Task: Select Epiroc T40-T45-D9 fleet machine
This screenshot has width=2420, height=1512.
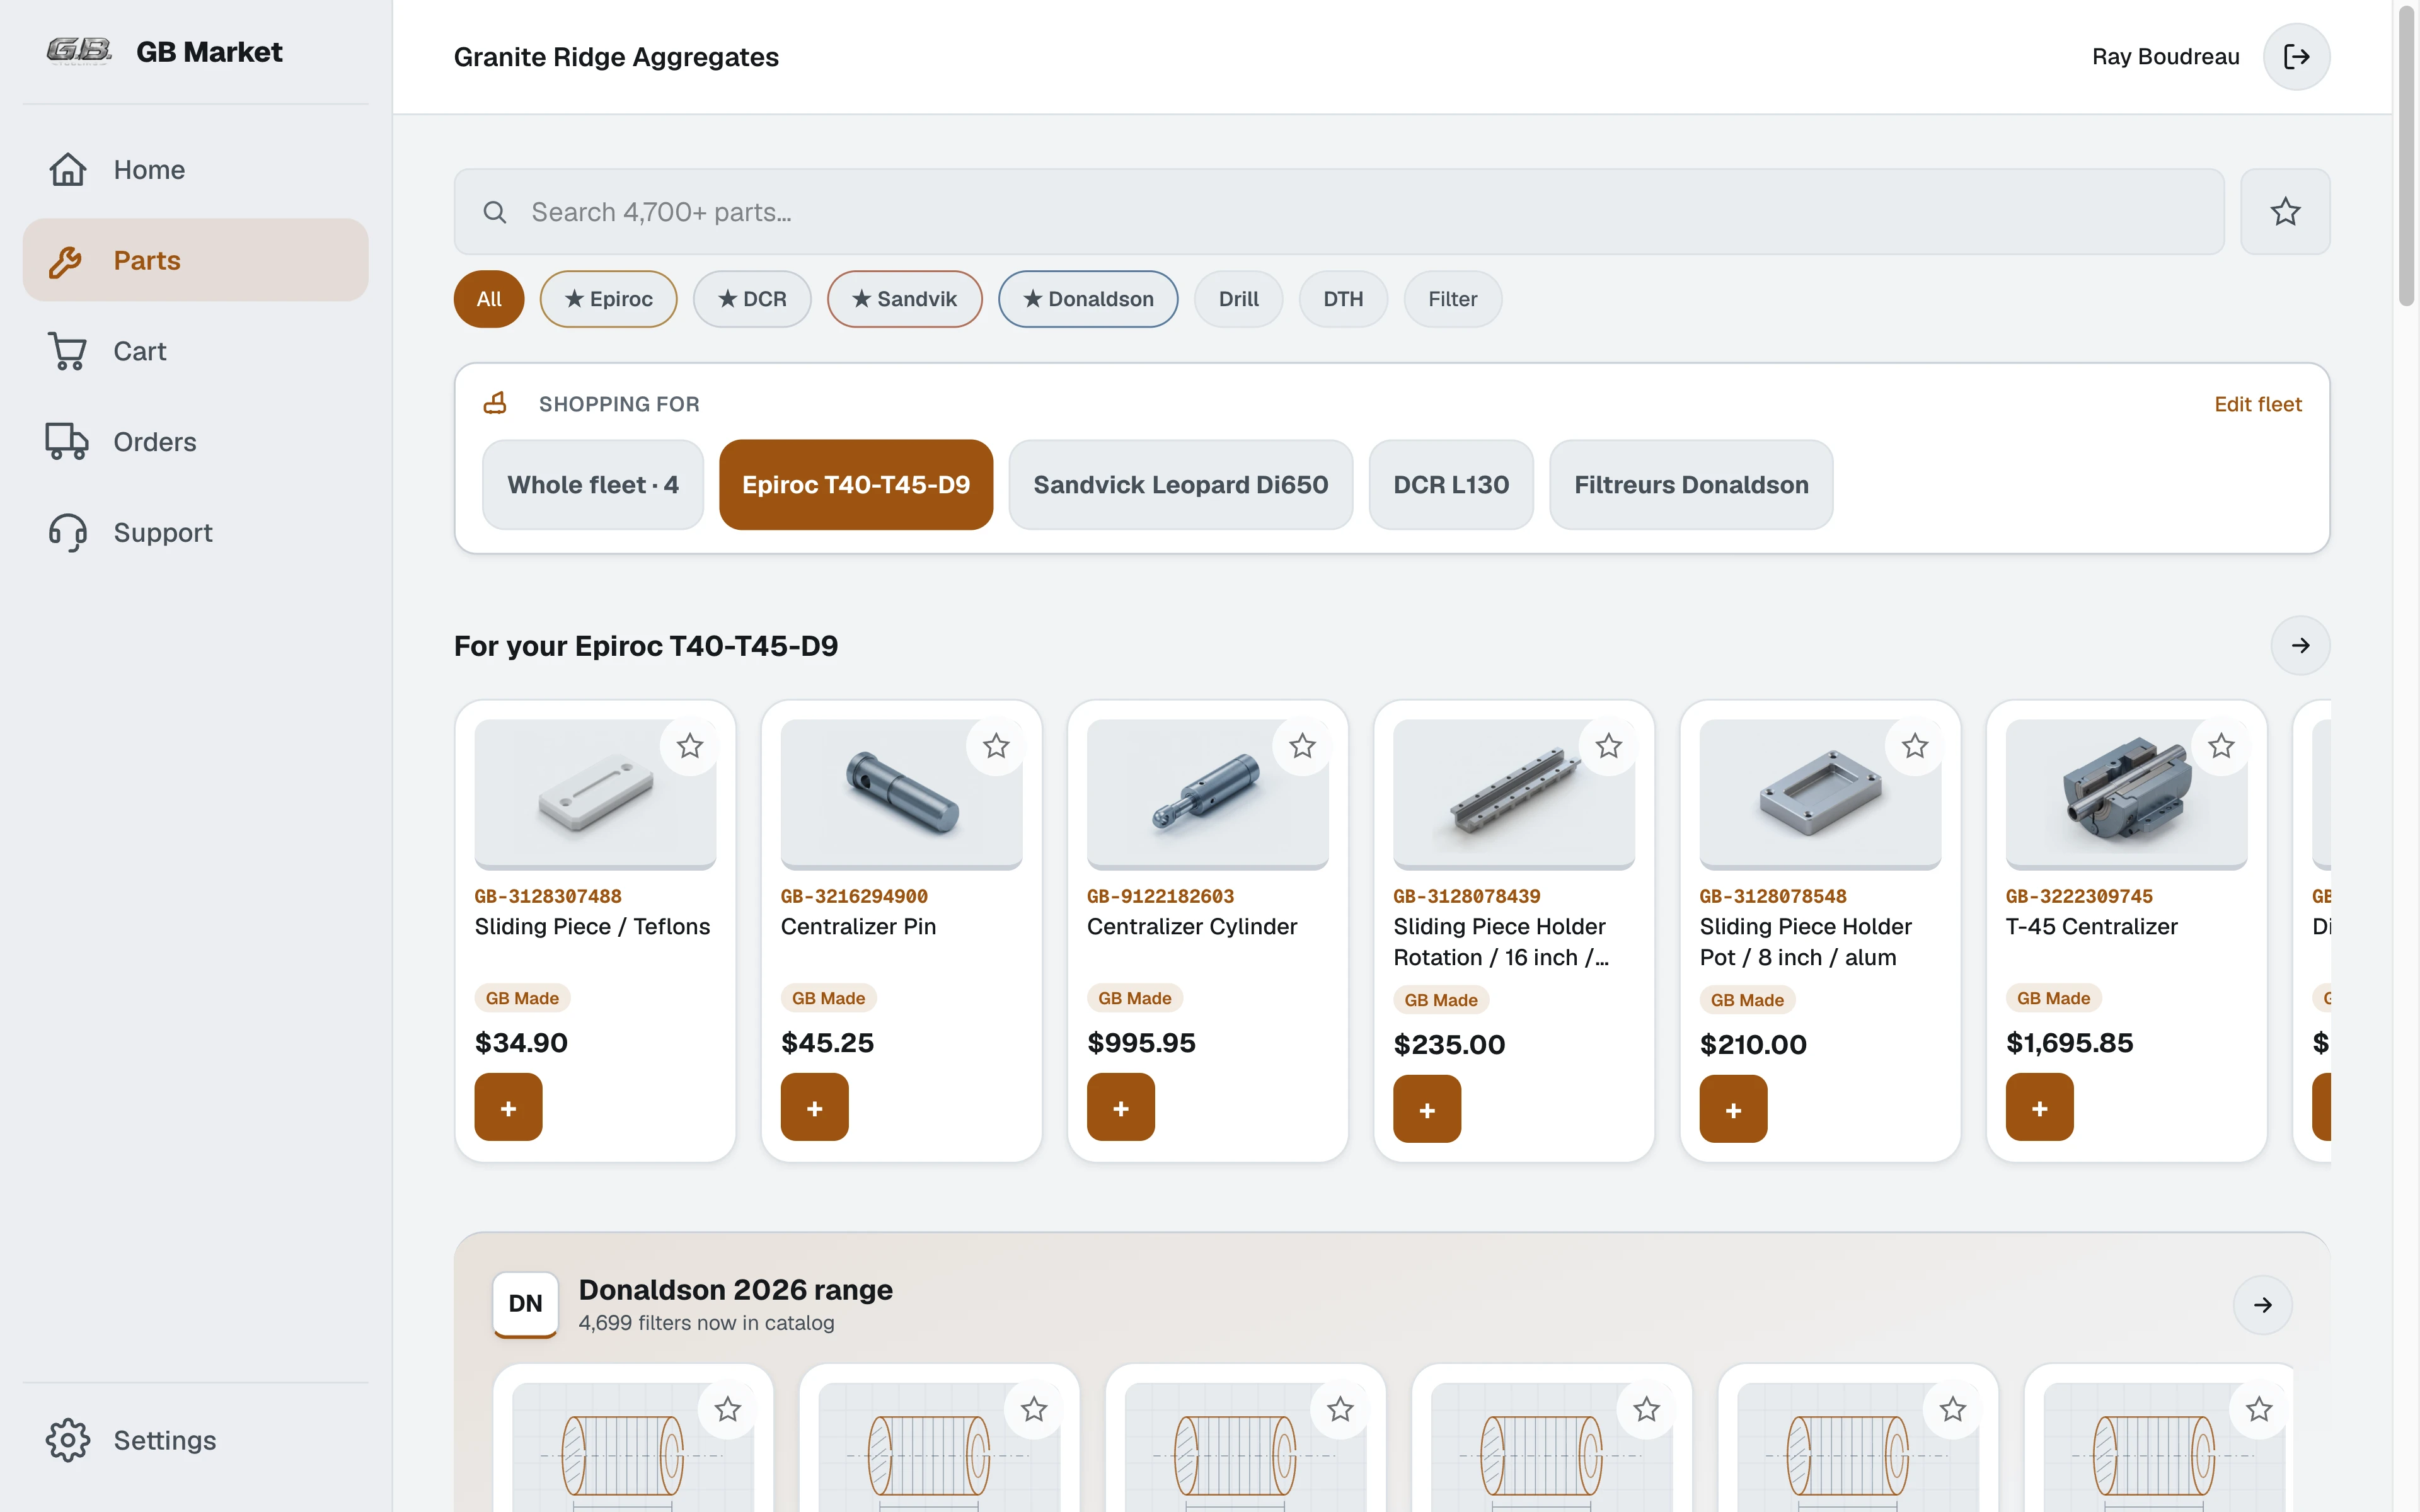Action: [856, 485]
